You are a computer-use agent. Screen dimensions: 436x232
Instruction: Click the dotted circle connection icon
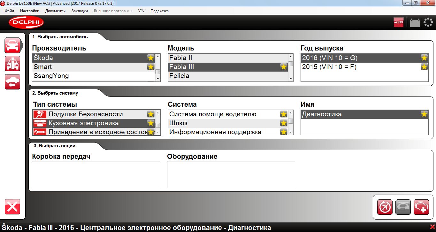428,22
